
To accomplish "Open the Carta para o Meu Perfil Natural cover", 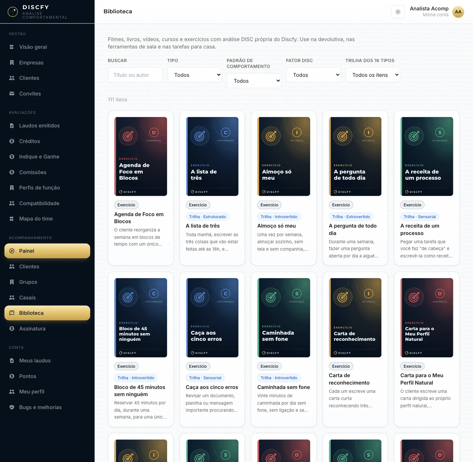I will pos(427,317).
